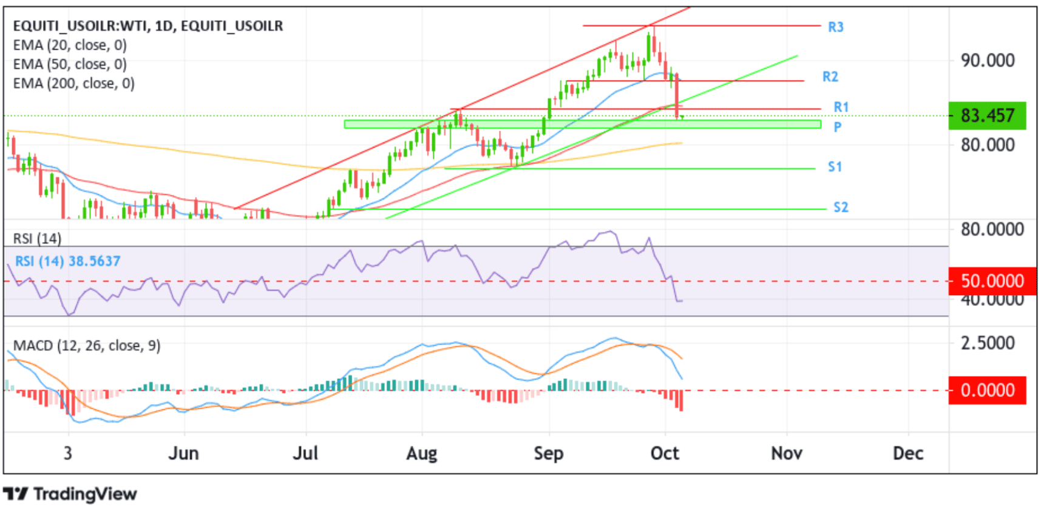Click the RSI (14) 38.5637 value label
This screenshot has height=518, width=1041.
[x=68, y=261]
